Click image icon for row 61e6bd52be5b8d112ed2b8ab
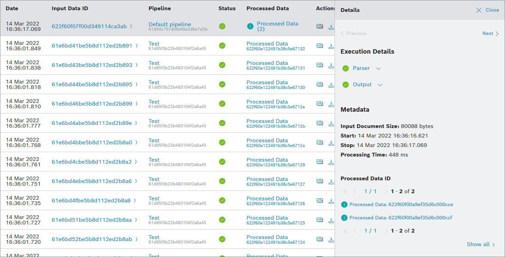The width and height of the screenshot is (505, 257). [320, 239]
